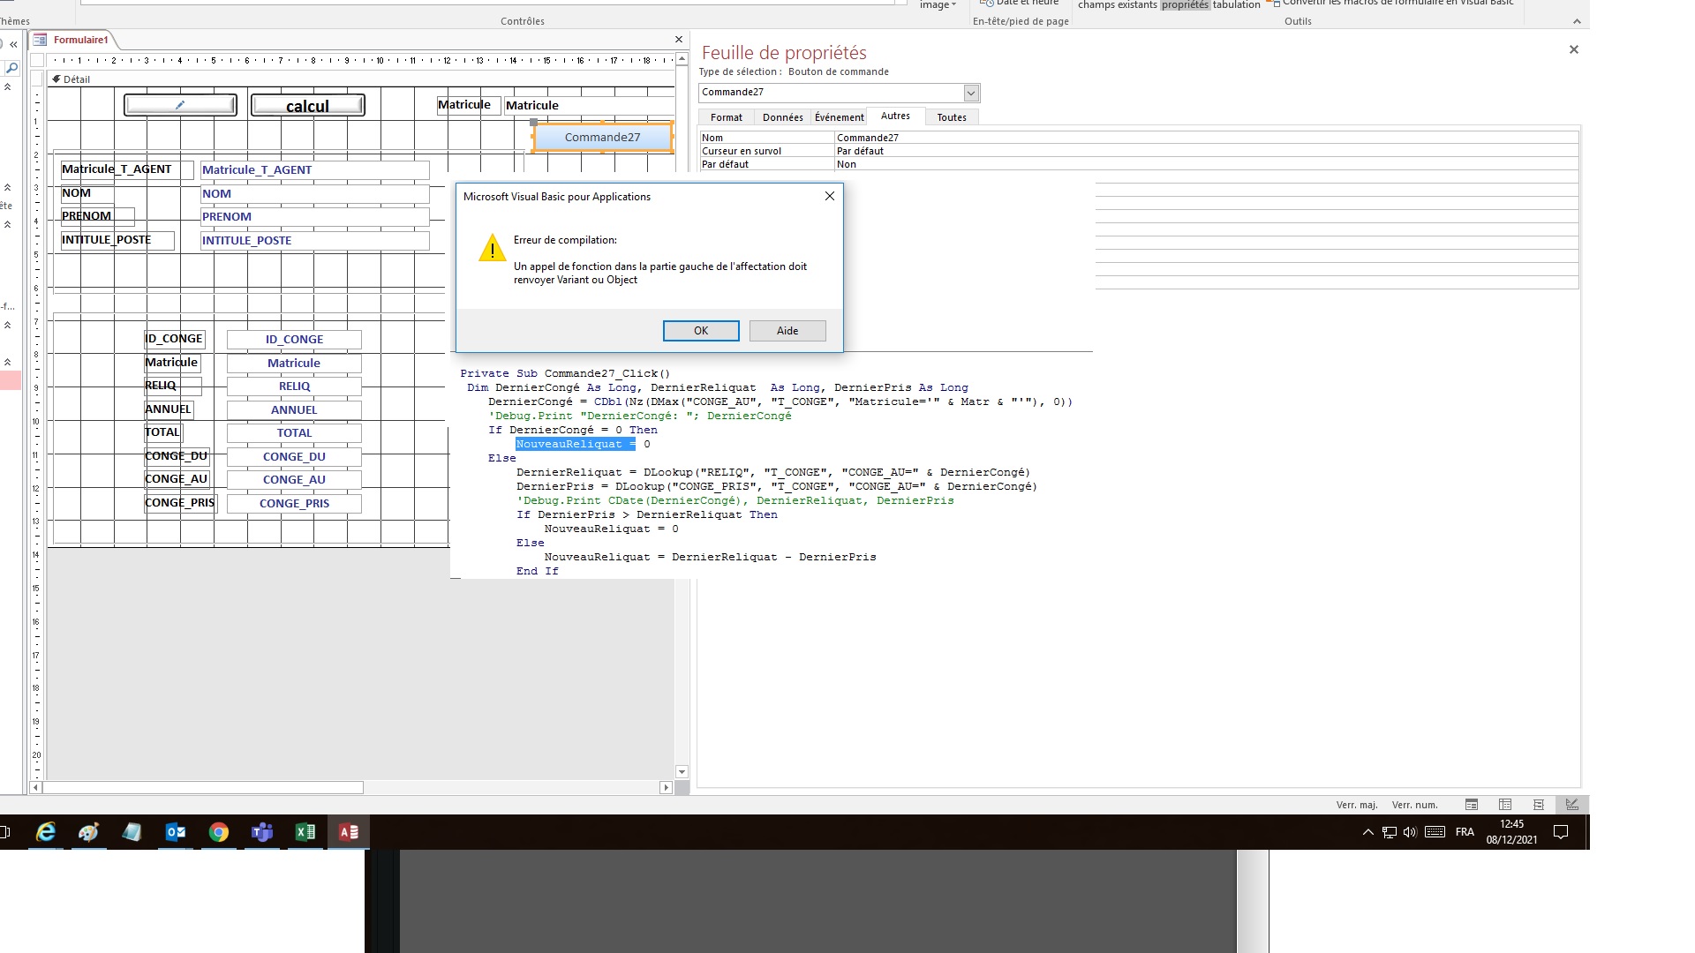Viewport: 1695px width, 953px height.
Task: Collapse the first navigation pane group chevron
Action: 8,87
